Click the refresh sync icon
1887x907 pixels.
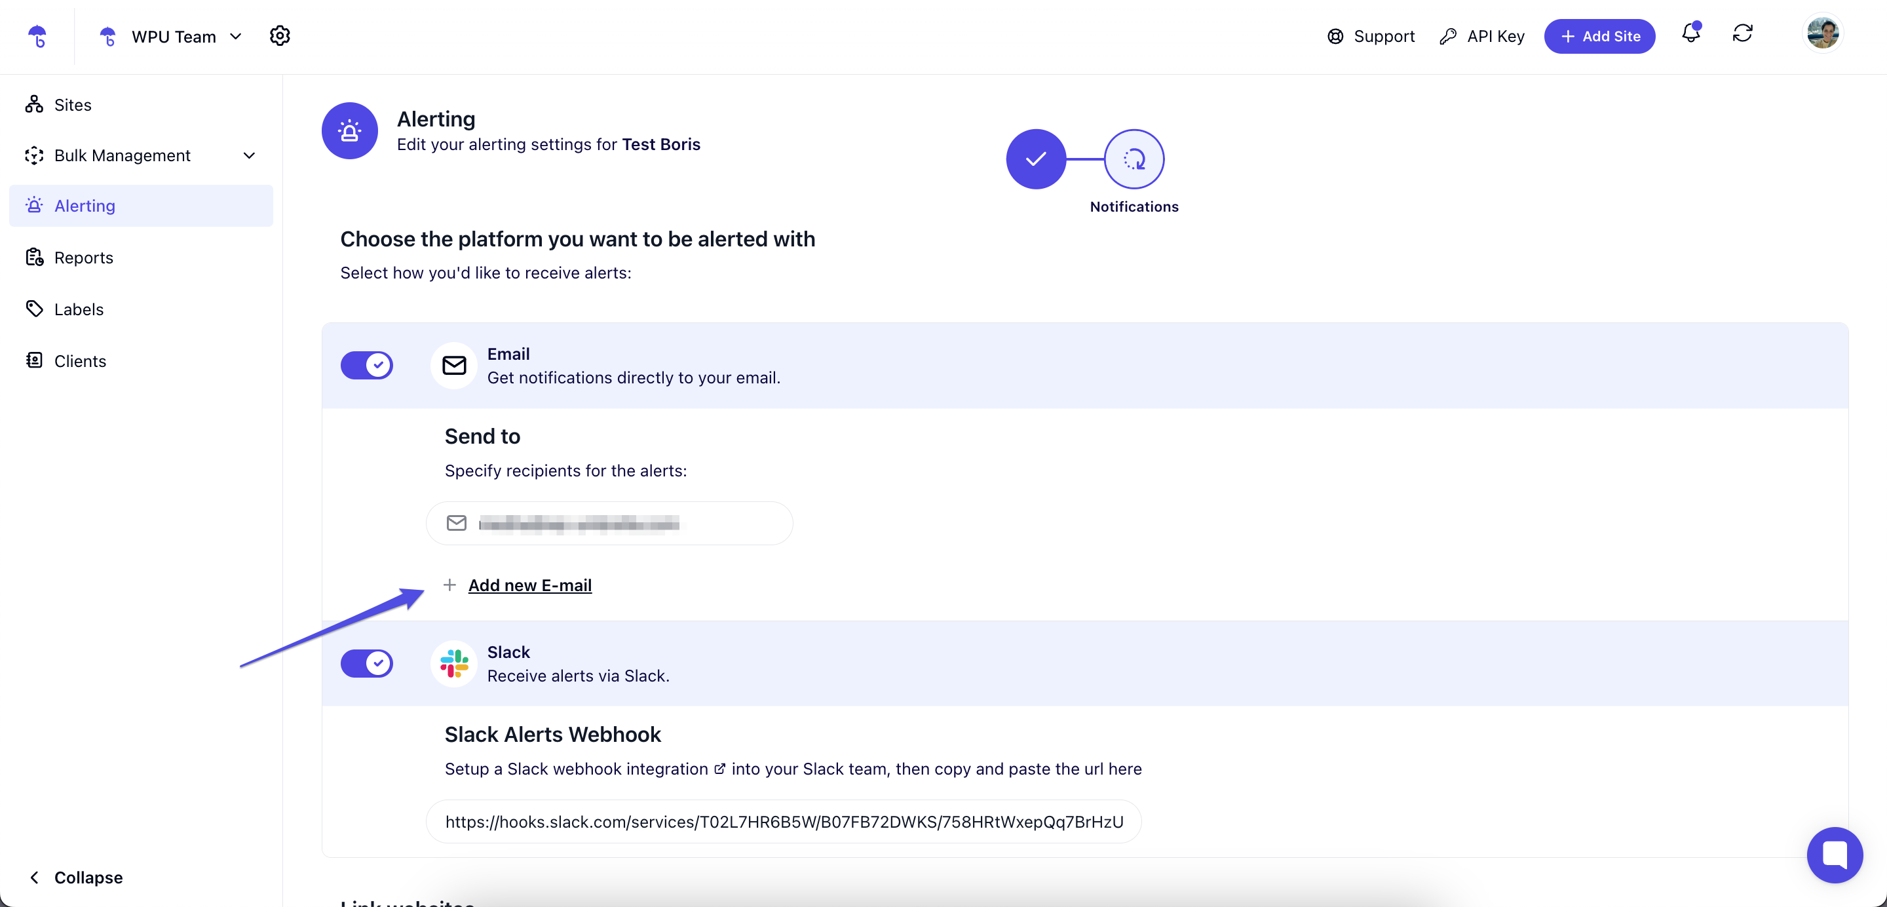1742,33
